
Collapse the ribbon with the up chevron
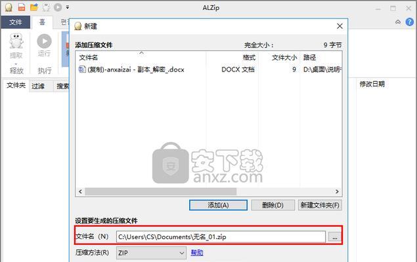point(398,22)
